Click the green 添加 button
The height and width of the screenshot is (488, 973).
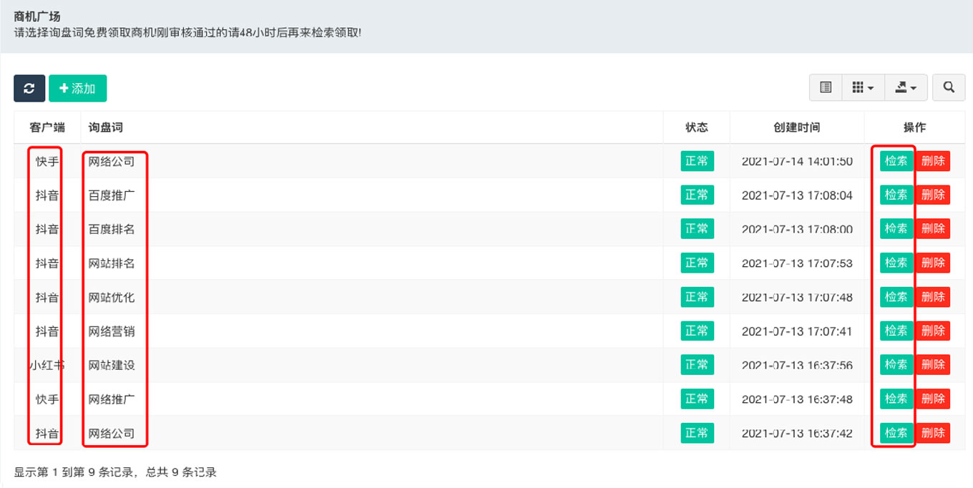pyautogui.click(x=77, y=88)
